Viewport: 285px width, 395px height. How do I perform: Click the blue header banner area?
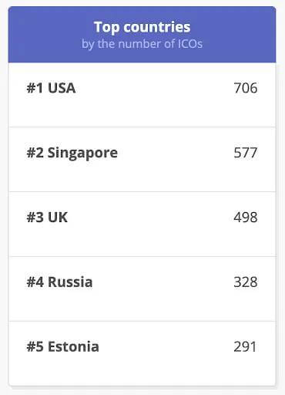142,35
